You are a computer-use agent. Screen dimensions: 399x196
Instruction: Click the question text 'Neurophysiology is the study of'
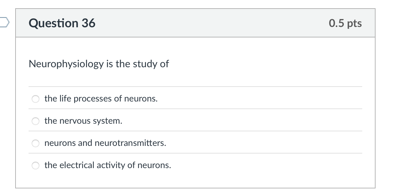[99, 64]
